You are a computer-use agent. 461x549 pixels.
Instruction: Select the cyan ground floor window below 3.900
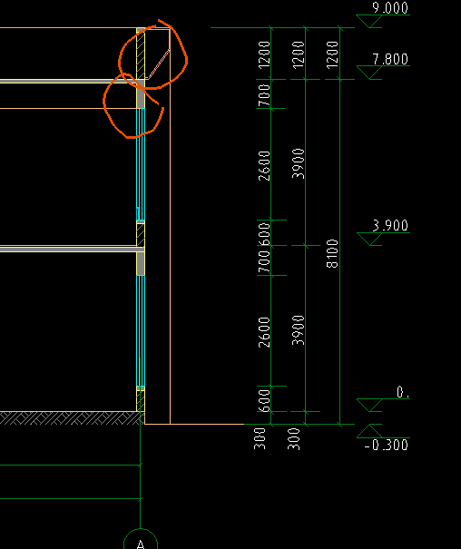tap(141, 330)
